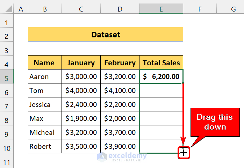Viewport: 244px width, 168px height.
Task: Click the Name header cell
Action: (44, 63)
